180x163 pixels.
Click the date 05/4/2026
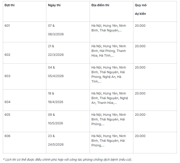coord(56,76)
